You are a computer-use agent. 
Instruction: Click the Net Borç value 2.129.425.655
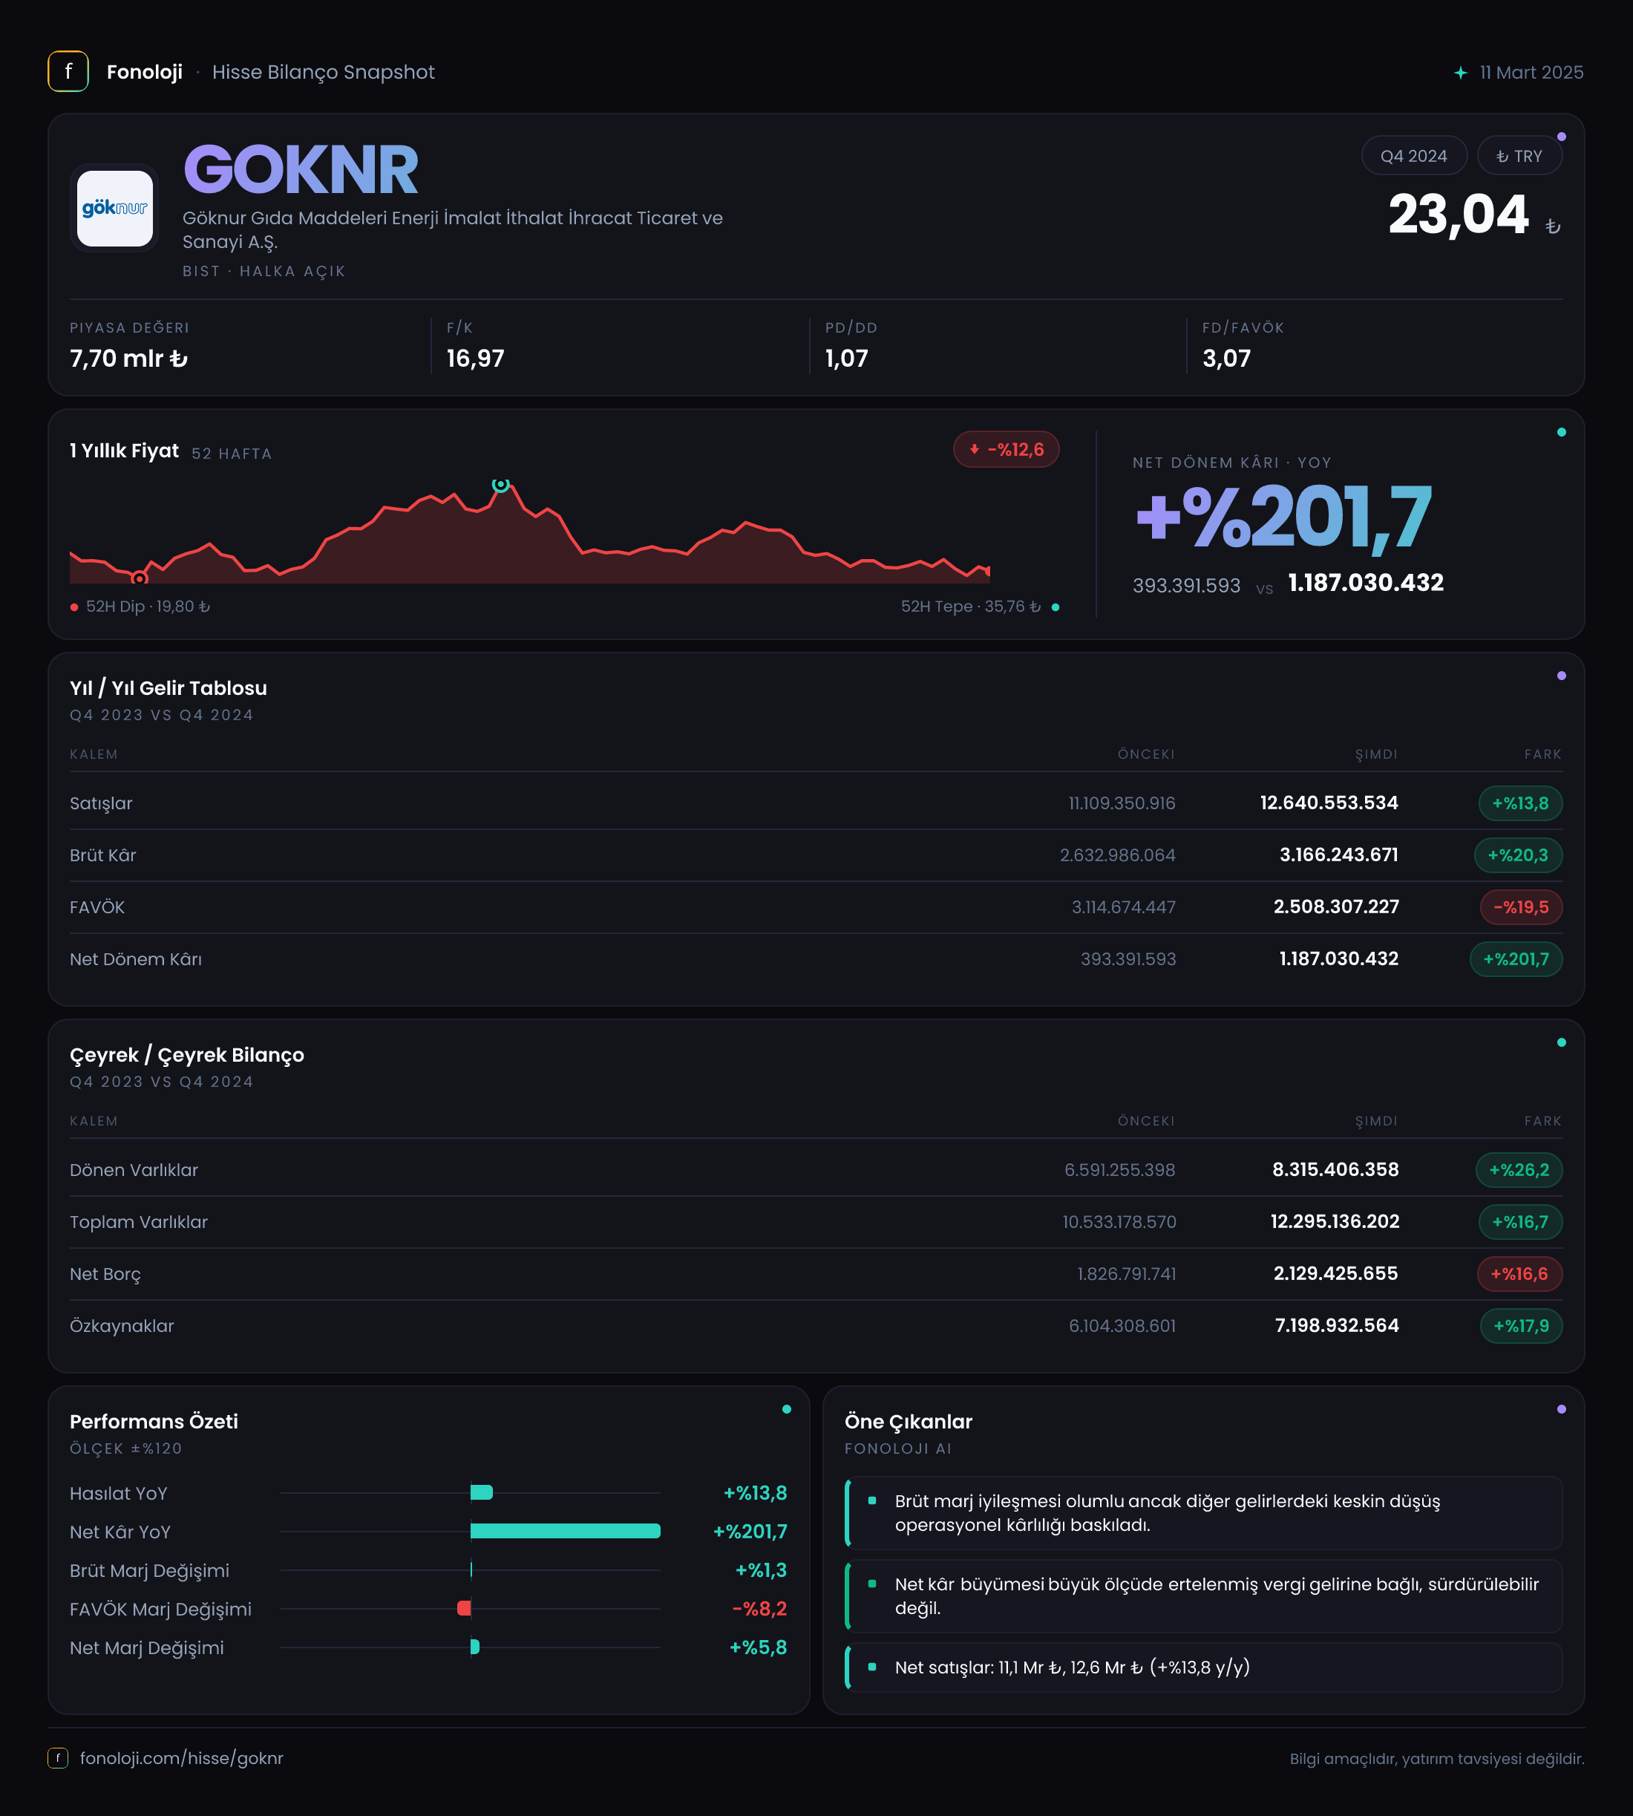pyautogui.click(x=1335, y=1274)
